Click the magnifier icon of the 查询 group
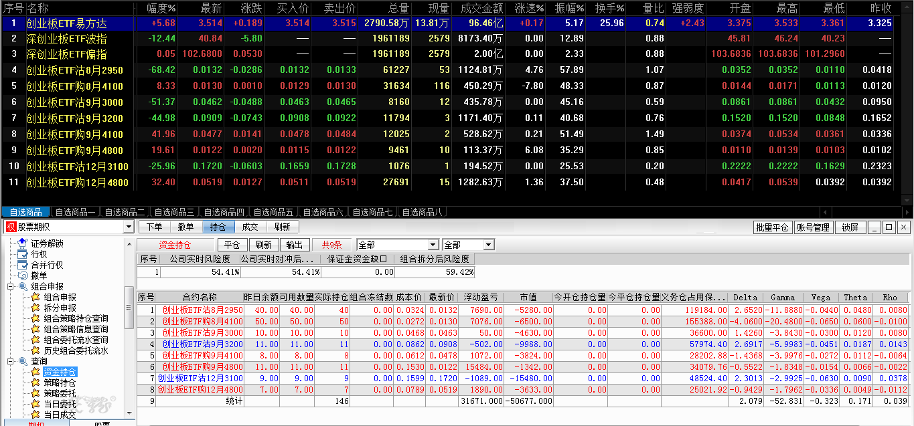914x426 pixels. tap(22, 361)
